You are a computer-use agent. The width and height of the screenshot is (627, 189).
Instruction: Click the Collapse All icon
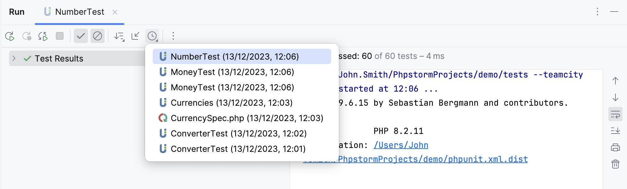[x=135, y=36]
